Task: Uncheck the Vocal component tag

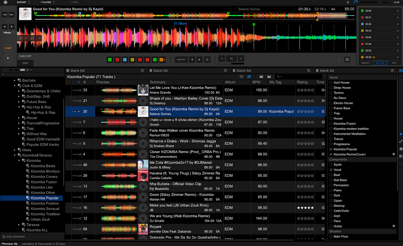Action: (331, 170)
